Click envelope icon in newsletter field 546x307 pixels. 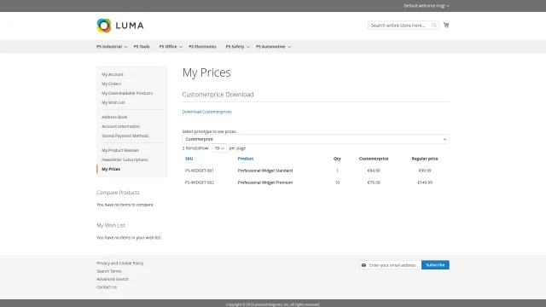pos(363,265)
